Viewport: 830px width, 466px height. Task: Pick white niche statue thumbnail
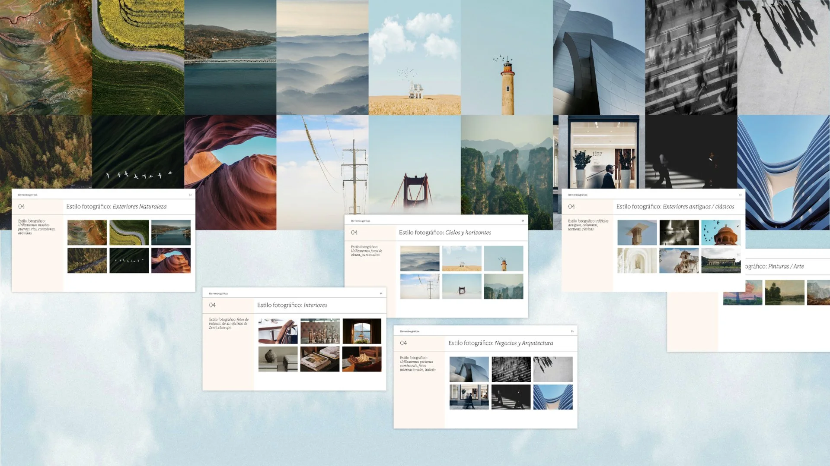coord(637,260)
